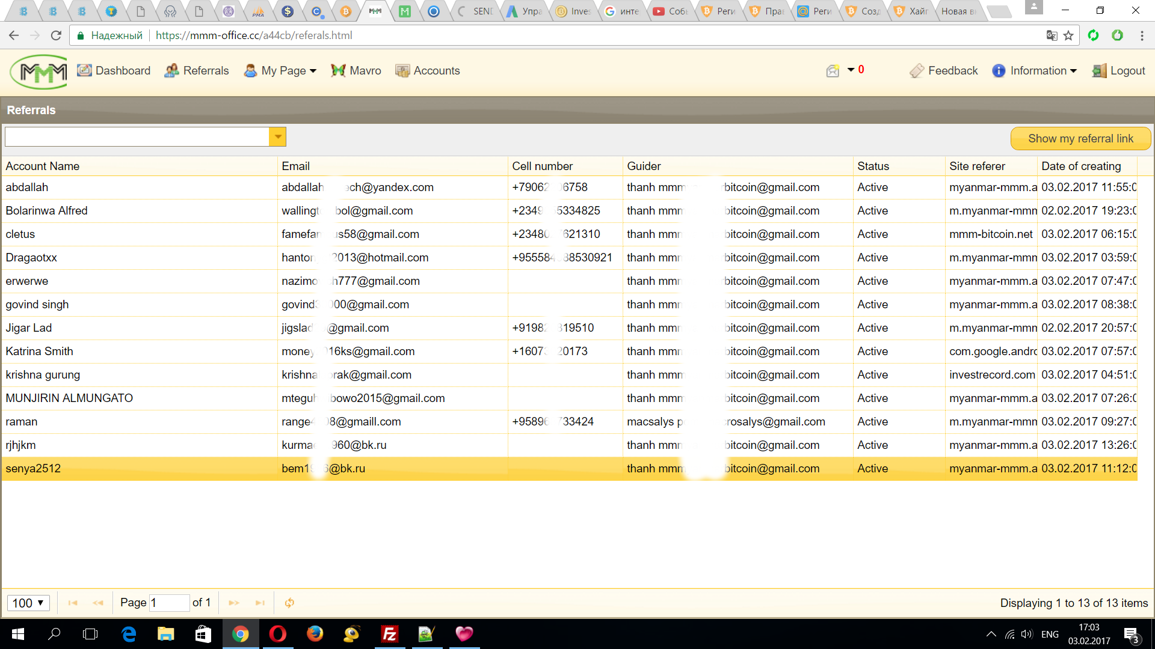Image resolution: width=1155 pixels, height=649 pixels.
Task: Expand the Information dropdown menu
Action: point(1035,71)
